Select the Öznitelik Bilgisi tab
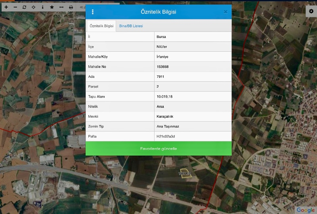 coord(101,26)
